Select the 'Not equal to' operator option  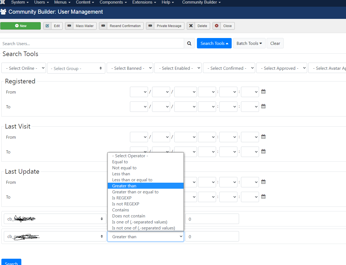tap(146, 168)
